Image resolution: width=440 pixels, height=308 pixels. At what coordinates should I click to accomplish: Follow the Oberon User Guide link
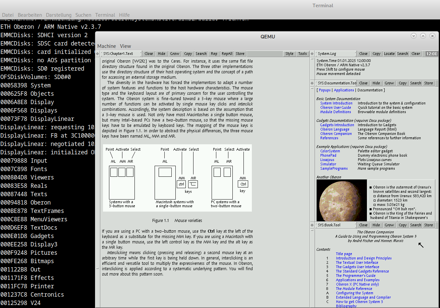point(336,107)
